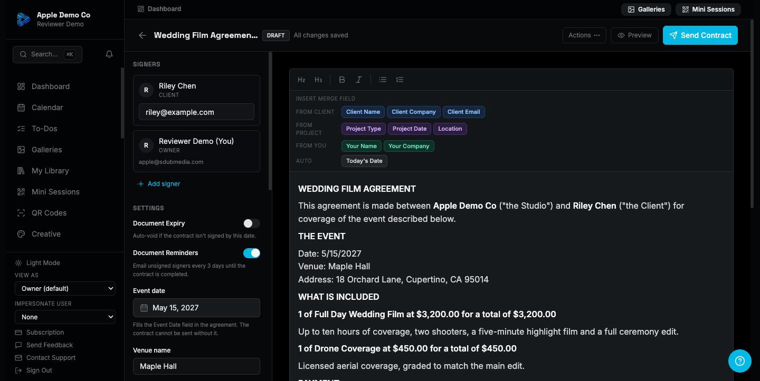Insert the Client Name merge field
The height and width of the screenshot is (381, 760).
pos(363,112)
